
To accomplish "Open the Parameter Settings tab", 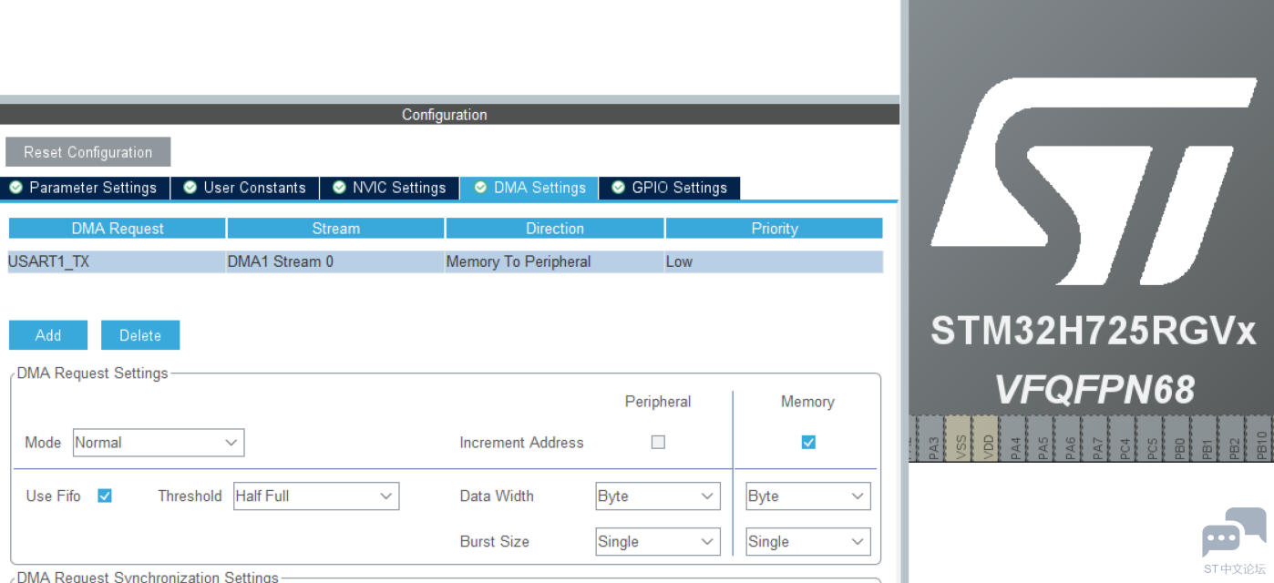I will [85, 188].
